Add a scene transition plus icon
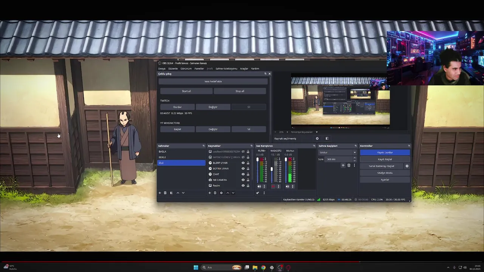 coord(343,165)
